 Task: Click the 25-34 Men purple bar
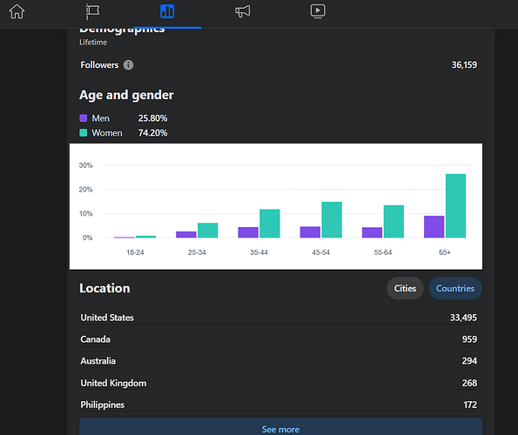tap(186, 235)
